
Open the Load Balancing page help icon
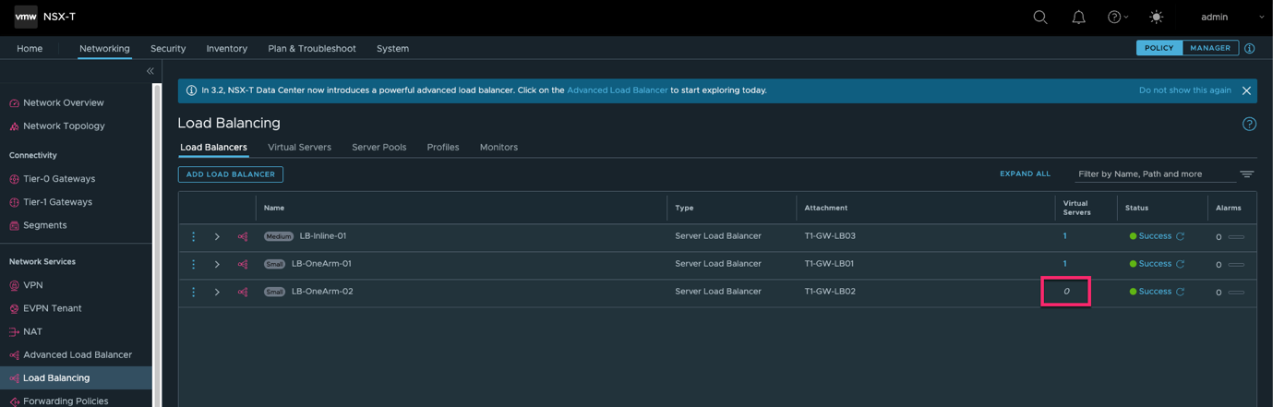pos(1249,124)
